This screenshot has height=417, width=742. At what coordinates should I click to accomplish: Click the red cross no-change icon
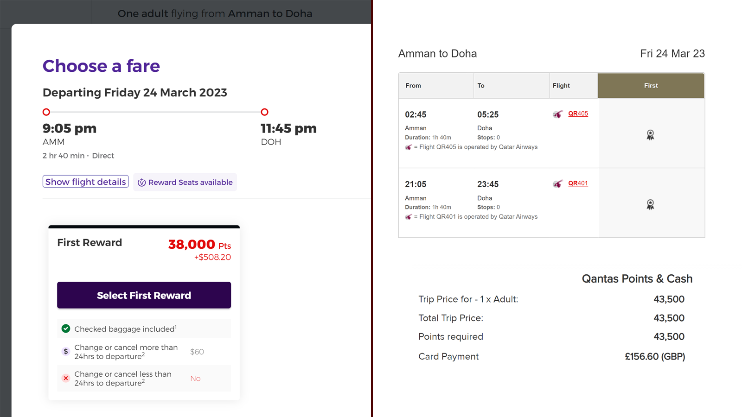[x=66, y=378]
